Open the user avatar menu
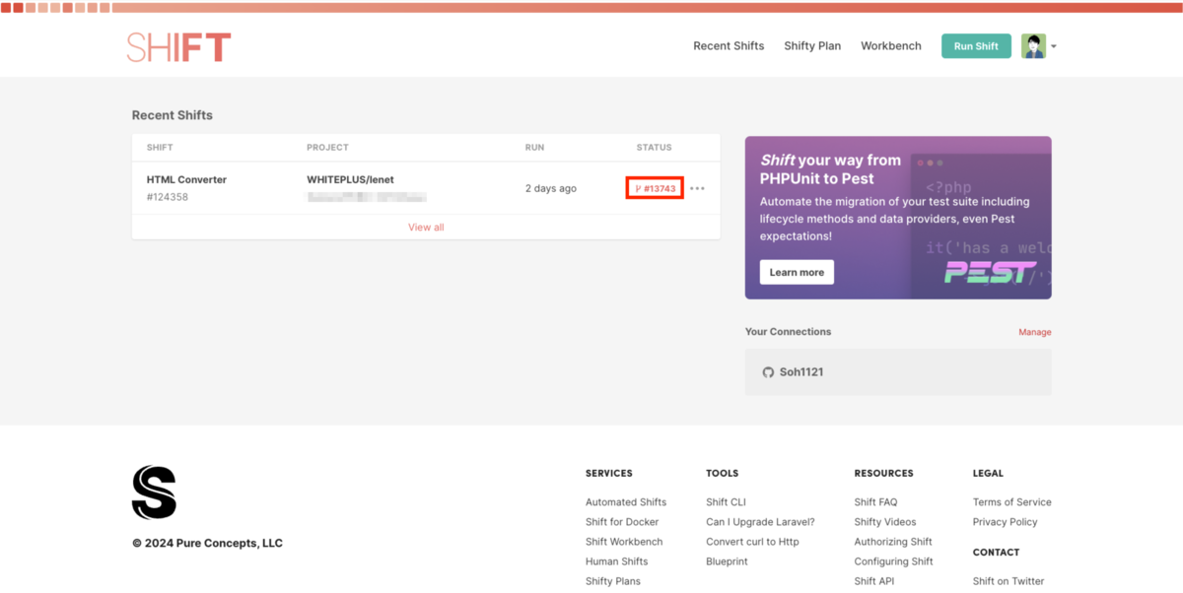Screen dimensions: 1183x593 click(x=1033, y=46)
